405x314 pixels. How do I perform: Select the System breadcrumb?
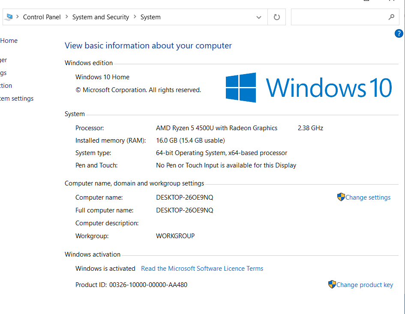click(150, 17)
